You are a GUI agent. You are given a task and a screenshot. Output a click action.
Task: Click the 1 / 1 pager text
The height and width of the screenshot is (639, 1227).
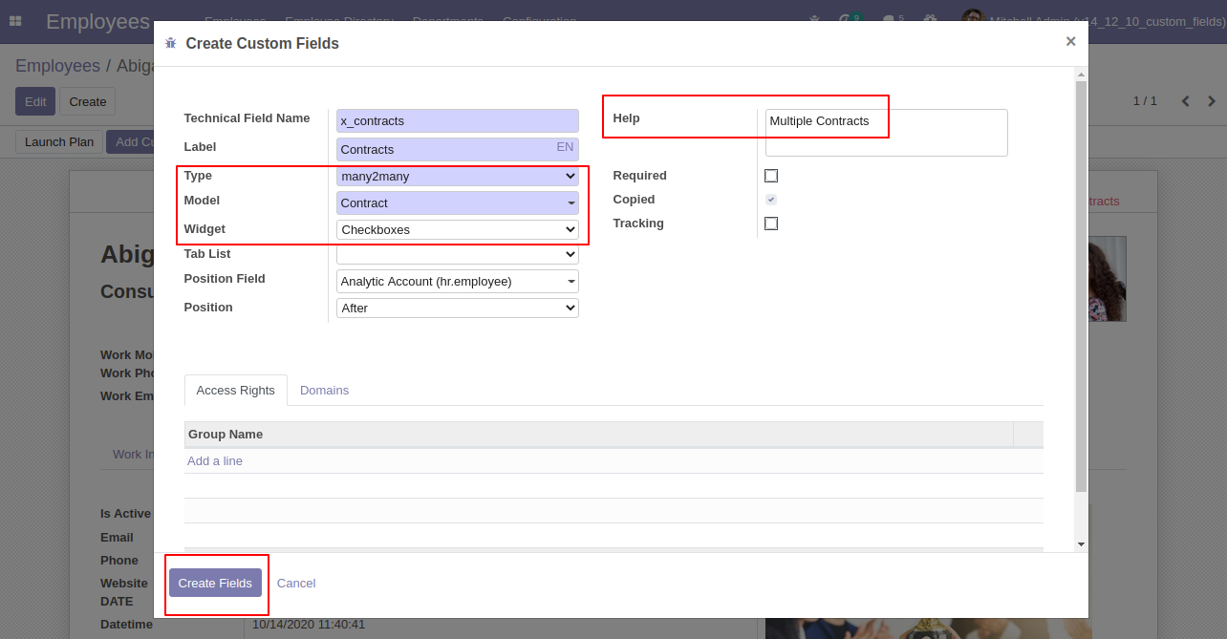click(1145, 101)
